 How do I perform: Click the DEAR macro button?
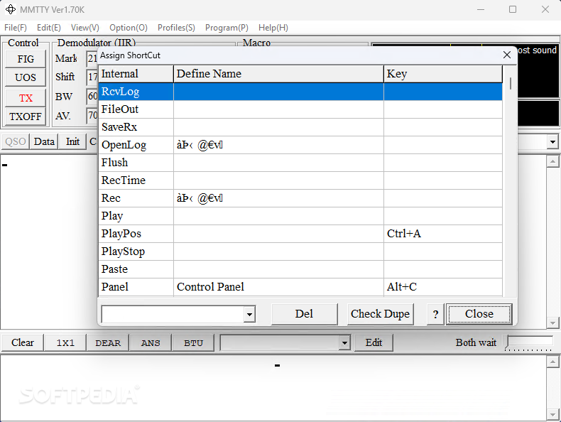tap(108, 342)
